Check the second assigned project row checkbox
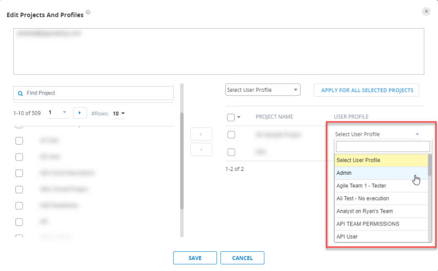438x271 pixels. (x=231, y=152)
